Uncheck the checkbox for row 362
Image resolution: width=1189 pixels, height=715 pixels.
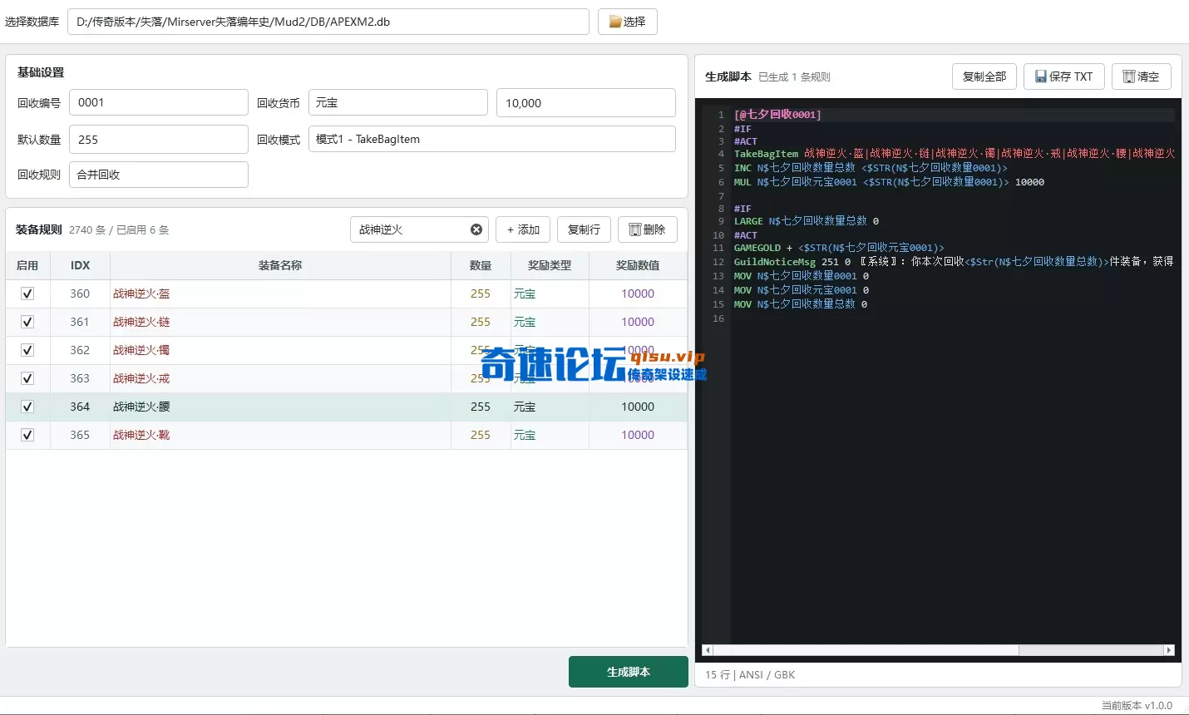[27, 350]
